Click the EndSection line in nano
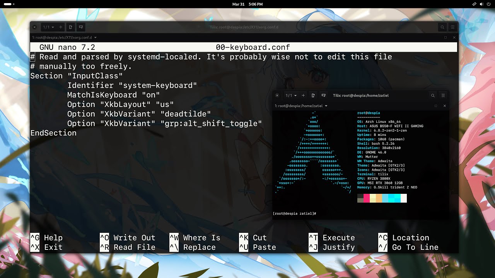Image resolution: width=495 pixels, height=278 pixels. [x=53, y=133]
